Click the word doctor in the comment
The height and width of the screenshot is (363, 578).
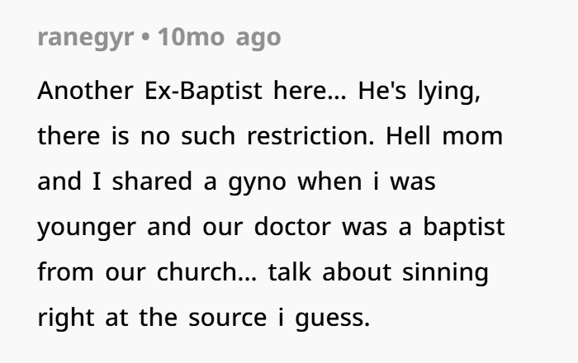point(292,226)
